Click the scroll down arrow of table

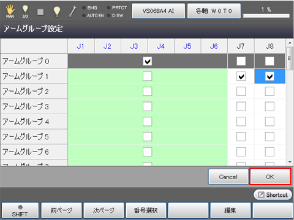tap(290, 162)
